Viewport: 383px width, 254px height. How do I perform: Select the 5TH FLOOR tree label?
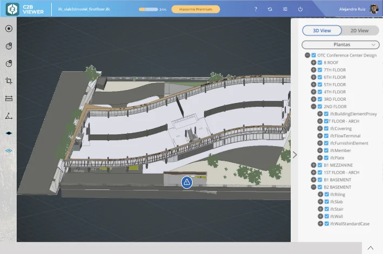[334, 85]
